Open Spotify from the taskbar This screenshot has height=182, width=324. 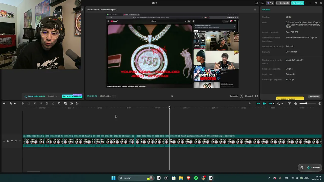196,178
